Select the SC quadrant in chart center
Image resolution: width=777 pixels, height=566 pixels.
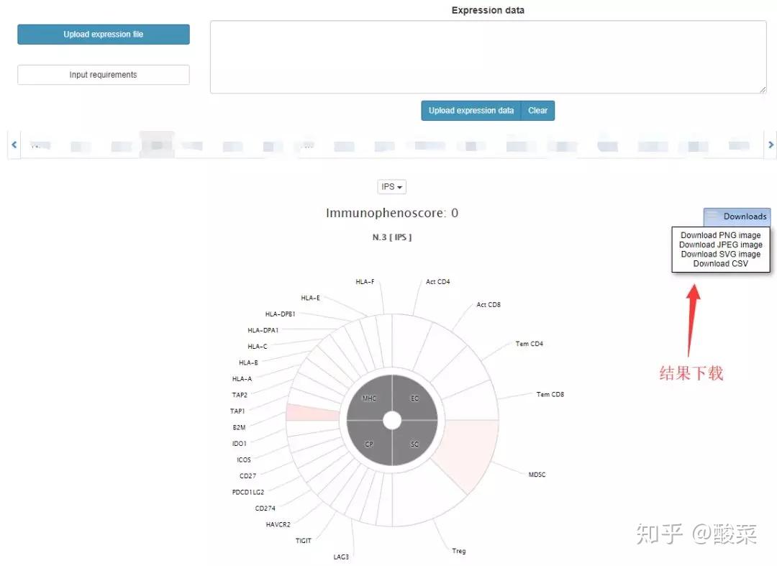tap(415, 444)
